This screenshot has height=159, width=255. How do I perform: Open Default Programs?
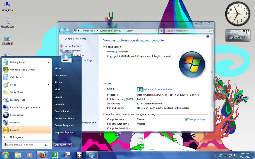coord(64,125)
